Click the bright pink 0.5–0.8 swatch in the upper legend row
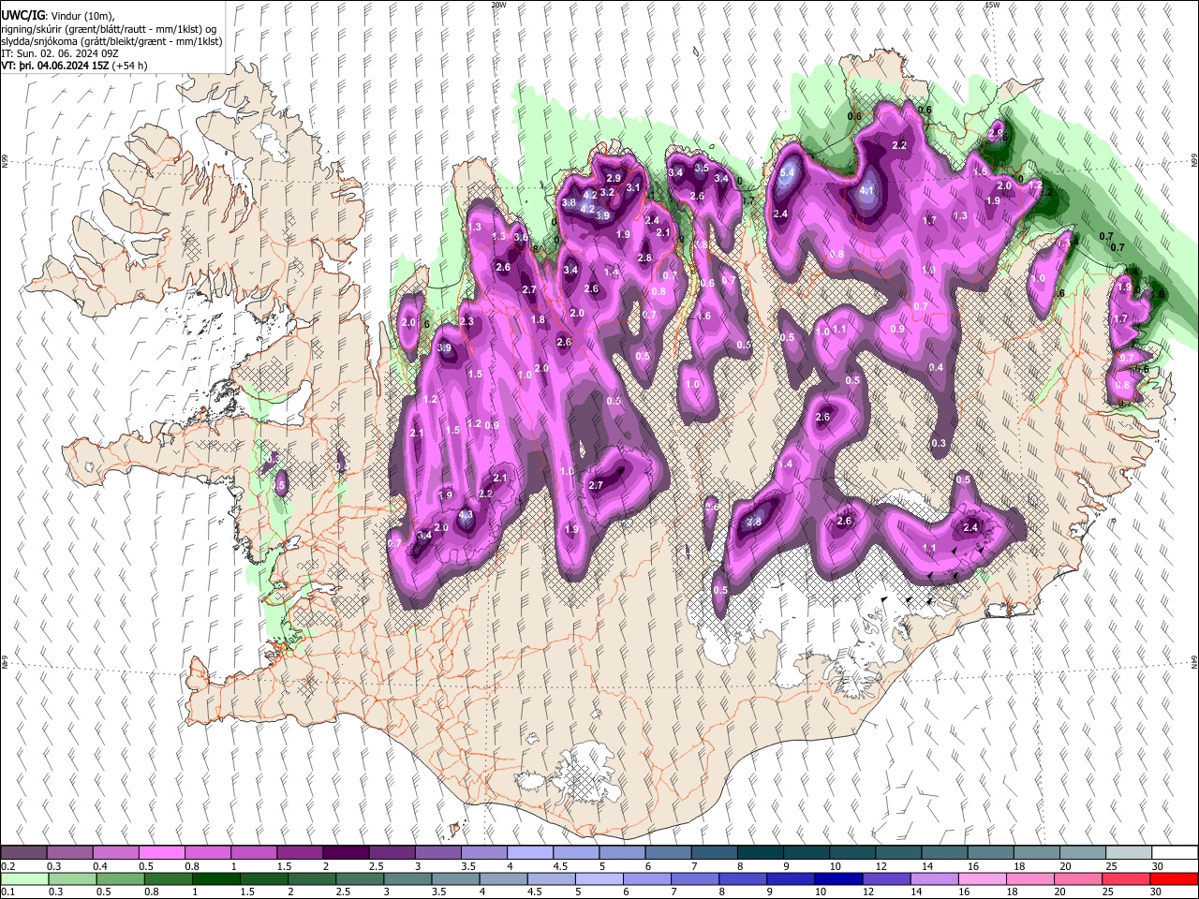This screenshot has width=1199, height=899. pyautogui.click(x=161, y=853)
